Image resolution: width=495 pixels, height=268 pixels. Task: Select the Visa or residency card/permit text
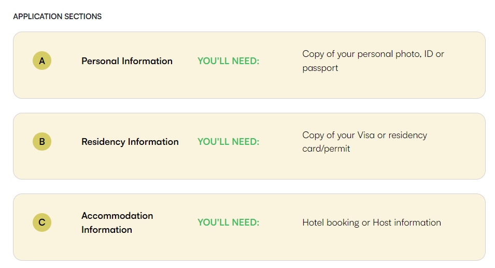tap(364, 142)
